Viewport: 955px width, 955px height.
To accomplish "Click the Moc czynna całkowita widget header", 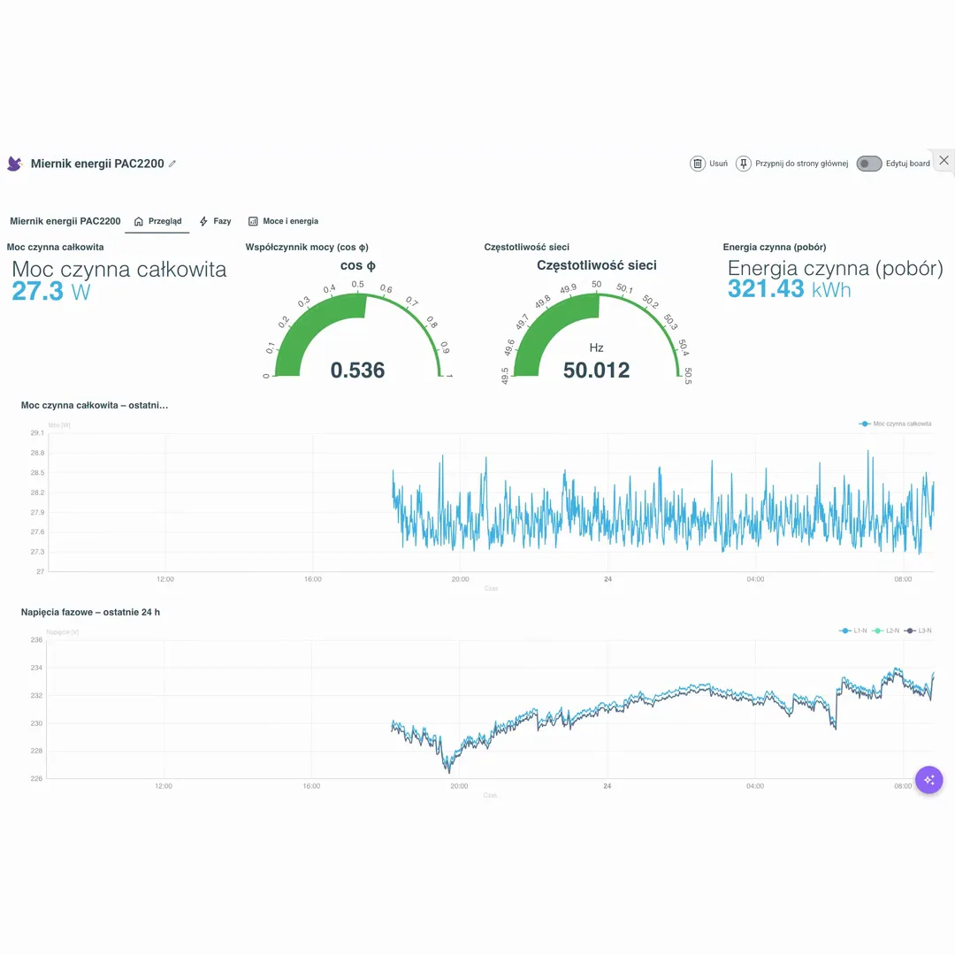I will [x=56, y=247].
